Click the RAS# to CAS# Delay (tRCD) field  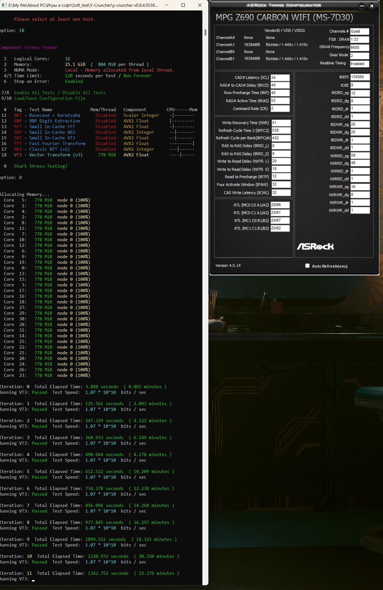coord(280,85)
